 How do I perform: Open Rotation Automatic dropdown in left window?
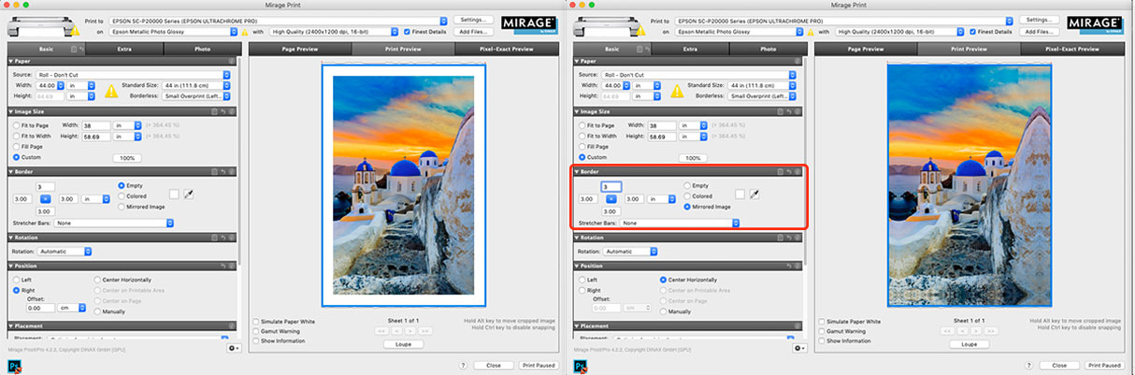pyautogui.click(x=65, y=252)
